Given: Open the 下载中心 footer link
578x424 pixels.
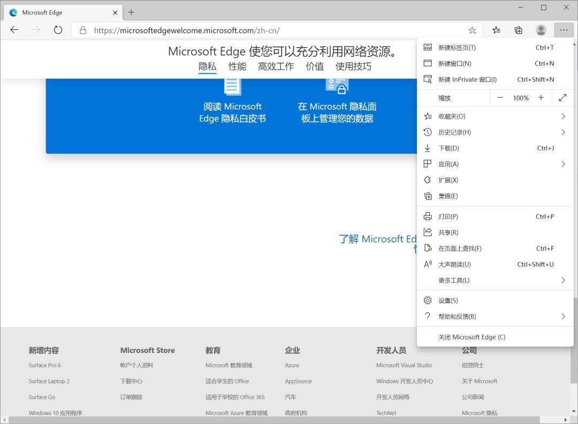Looking at the screenshot, I should pyautogui.click(x=131, y=381).
